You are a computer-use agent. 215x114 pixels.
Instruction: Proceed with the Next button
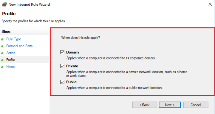tap(170, 105)
